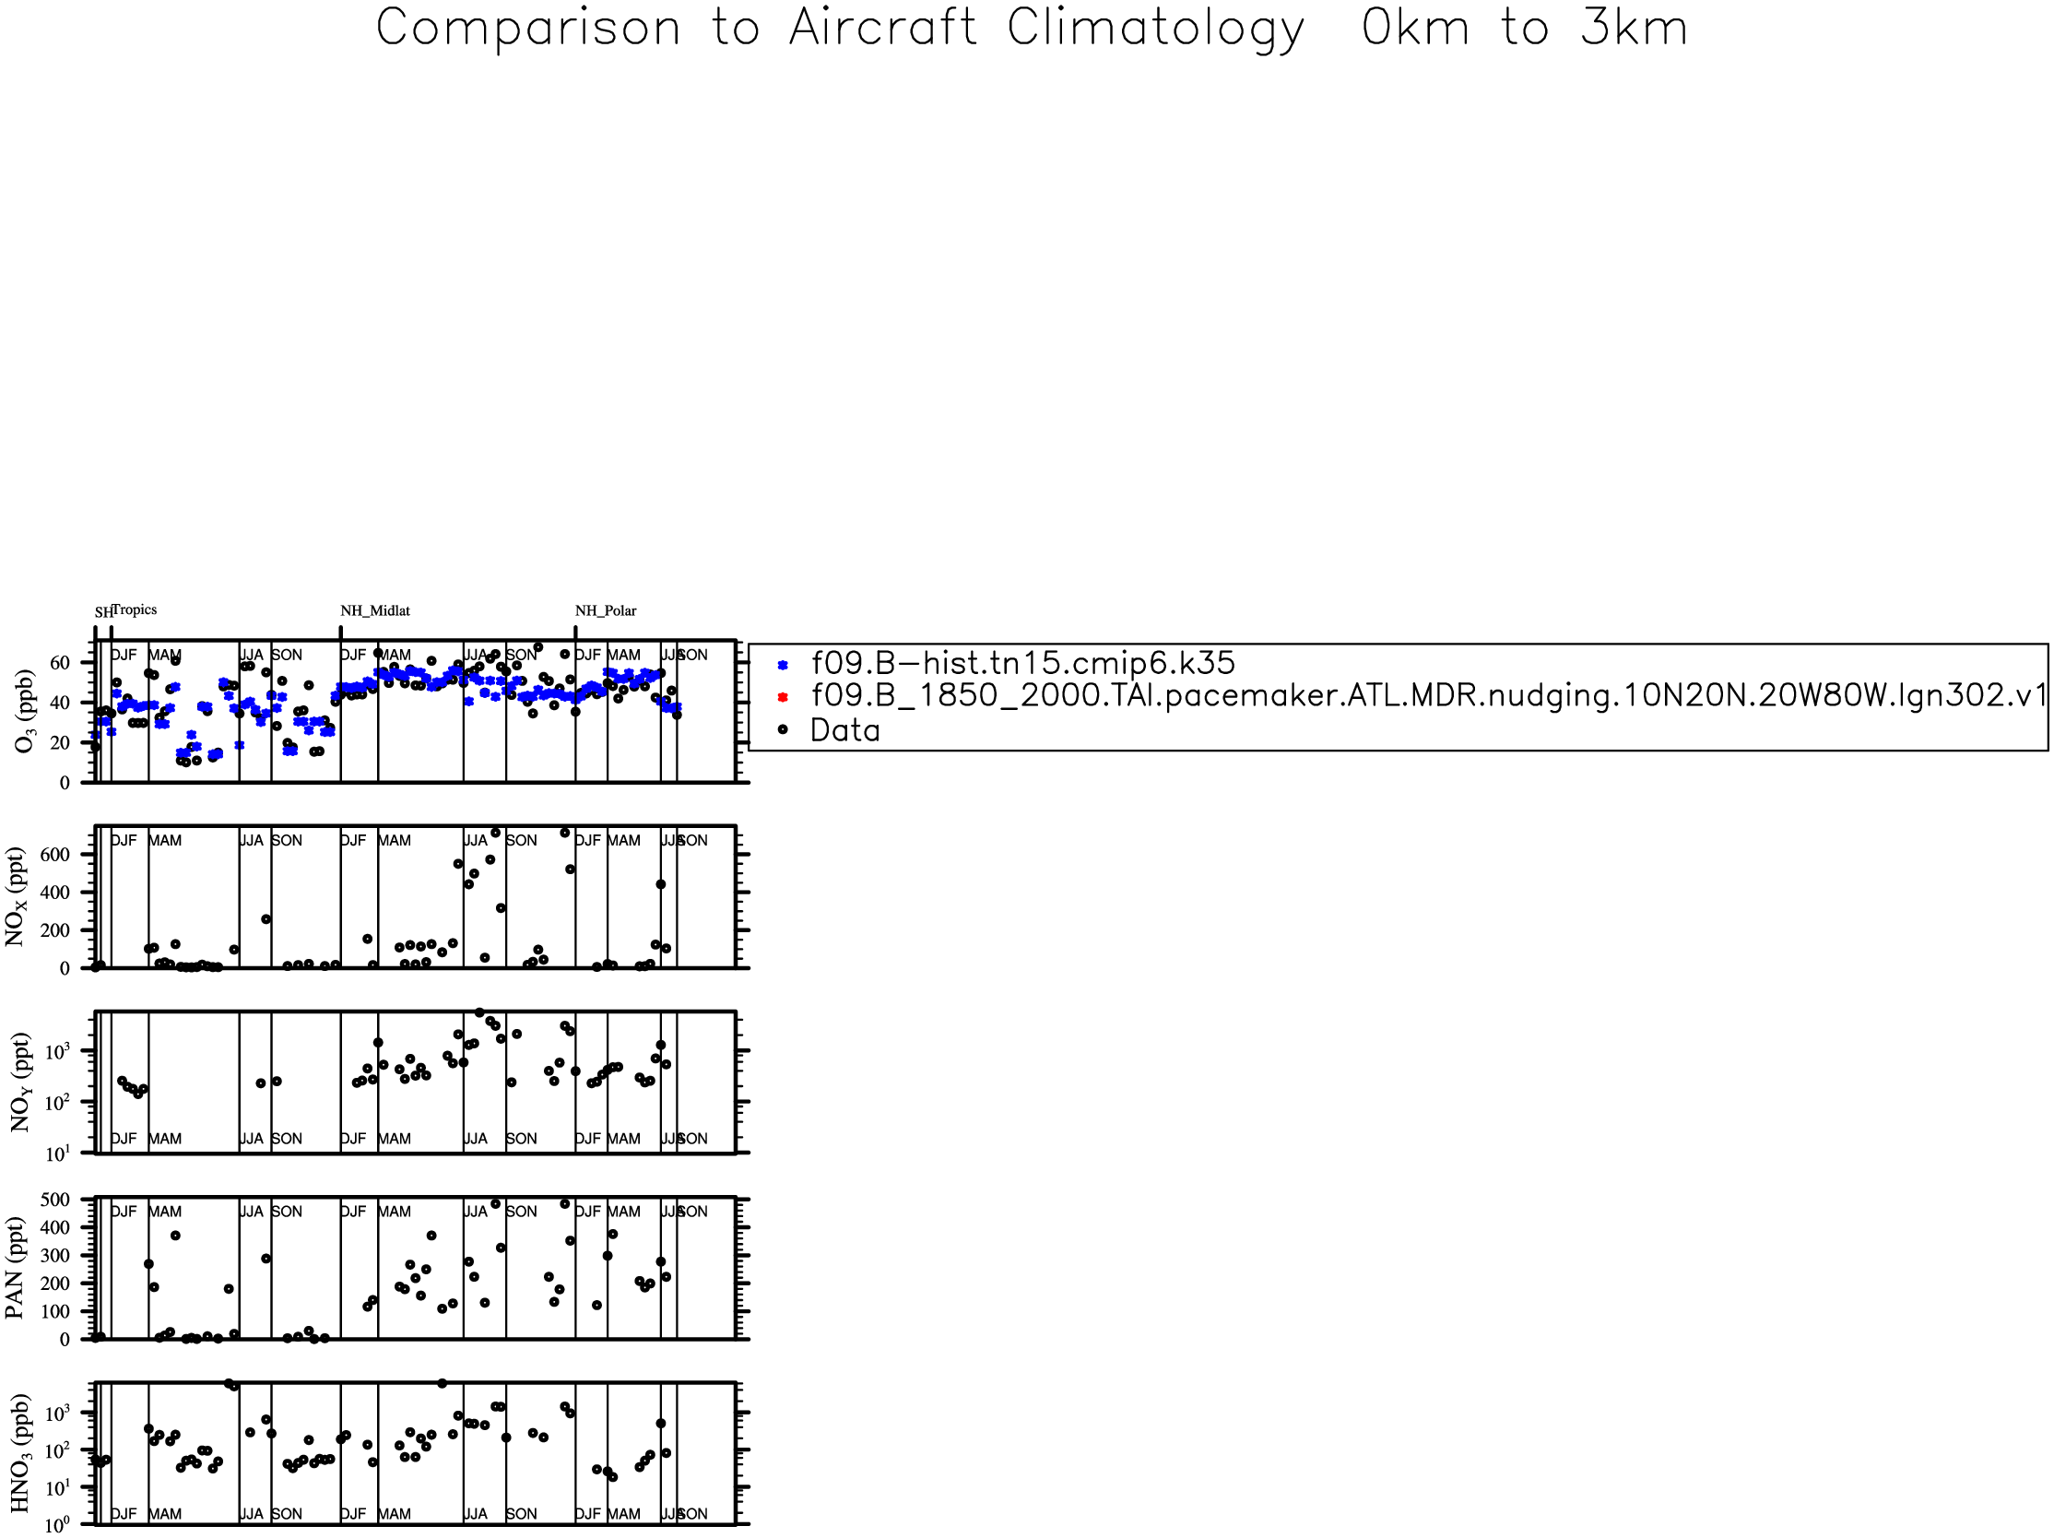Click the plot title Comparison to Aircraft Climatology
Image resolution: width=2054 pixels, height=1538 pixels.
[x=840, y=28]
